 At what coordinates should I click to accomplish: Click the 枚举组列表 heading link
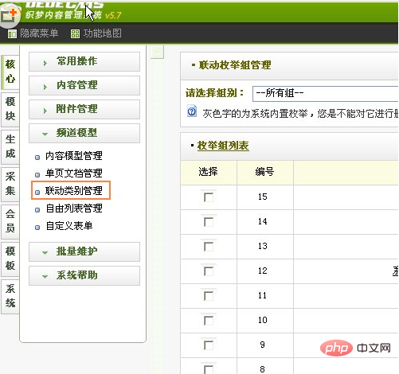tap(223, 146)
